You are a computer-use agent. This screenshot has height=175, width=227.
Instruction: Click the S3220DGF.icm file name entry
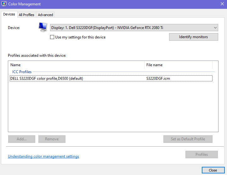pos(158,79)
